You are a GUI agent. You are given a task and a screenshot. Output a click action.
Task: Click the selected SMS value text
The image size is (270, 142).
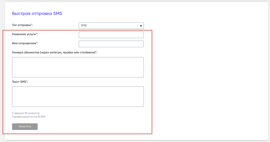tap(83, 26)
